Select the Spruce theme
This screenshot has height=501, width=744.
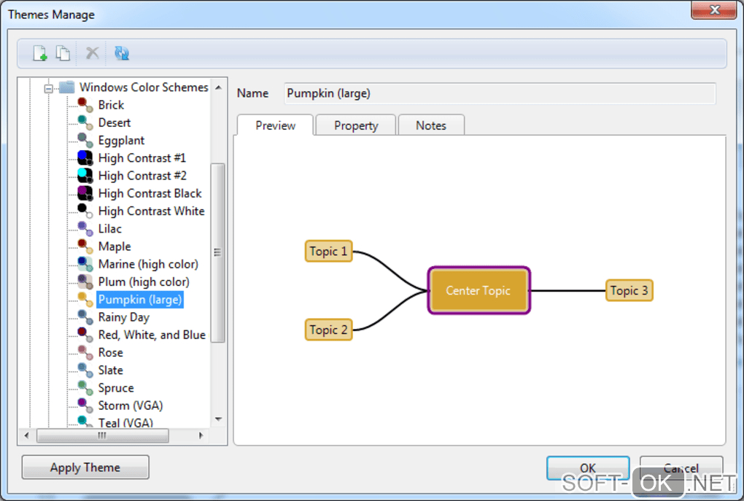[x=116, y=388]
